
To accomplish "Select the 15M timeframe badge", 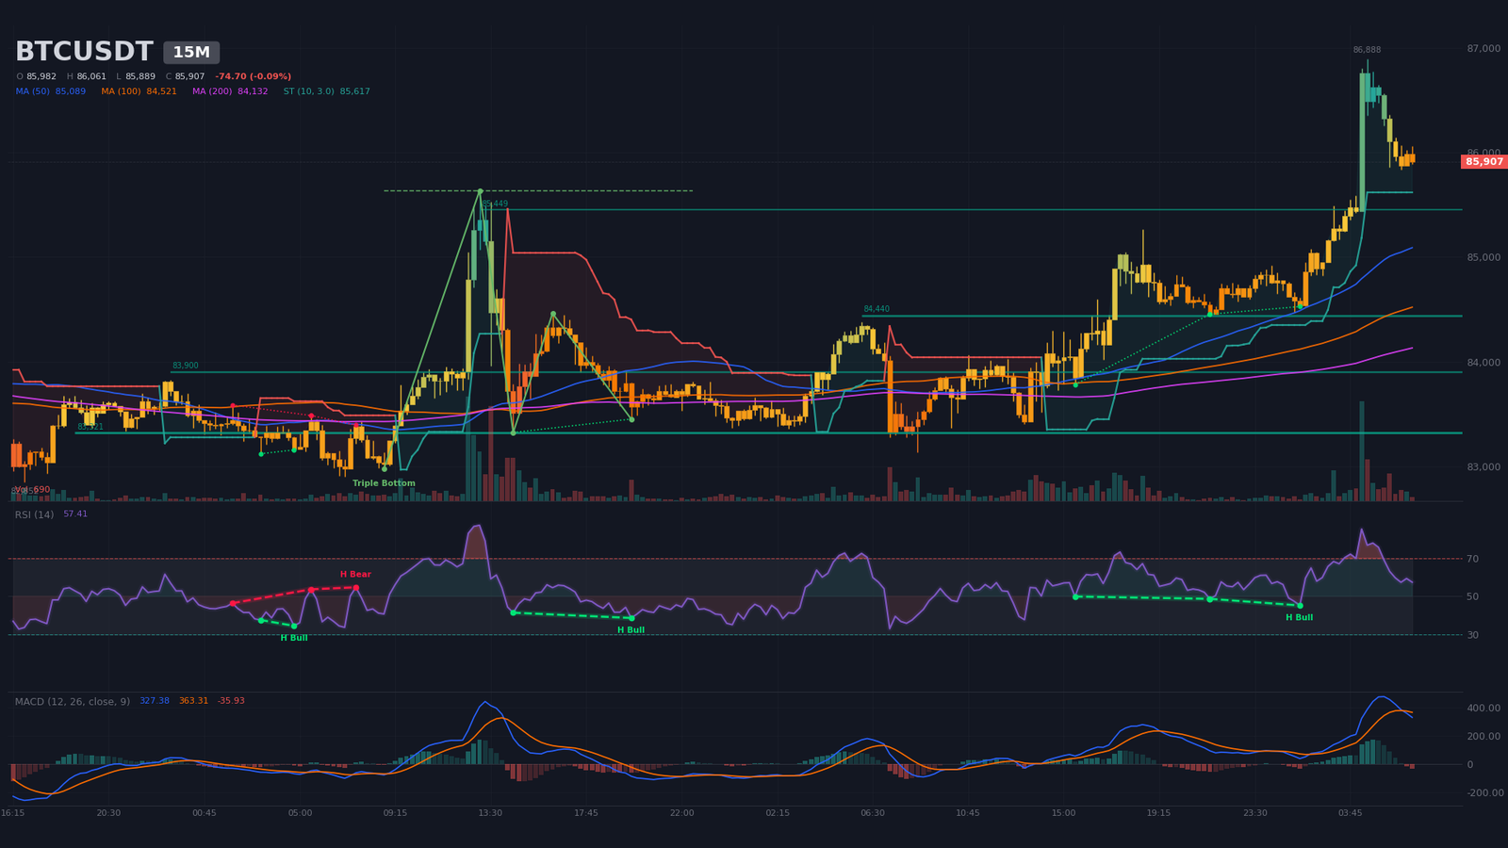I will coord(191,53).
